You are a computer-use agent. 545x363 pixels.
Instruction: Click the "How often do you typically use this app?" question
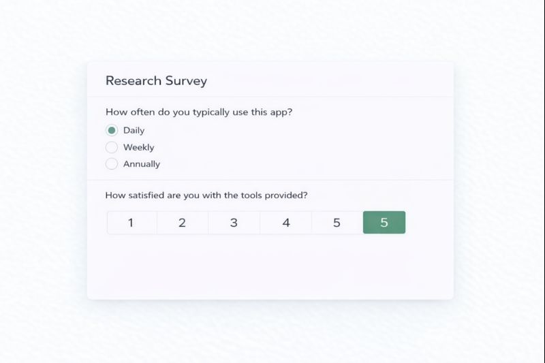(199, 112)
